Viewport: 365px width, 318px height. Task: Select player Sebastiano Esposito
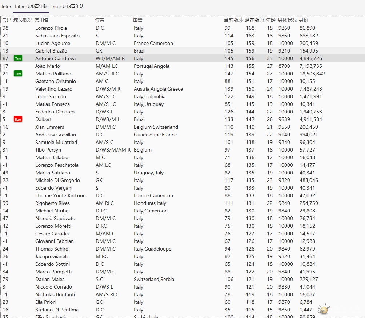point(57,36)
